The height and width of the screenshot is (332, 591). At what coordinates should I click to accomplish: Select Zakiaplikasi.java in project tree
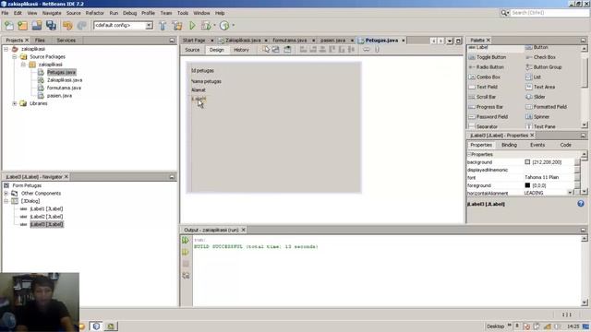(x=65, y=80)
